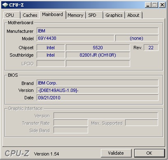Click the Version 1.54 label
The height and width of the screenshot is (160, 168).
(x=47, y=154)
